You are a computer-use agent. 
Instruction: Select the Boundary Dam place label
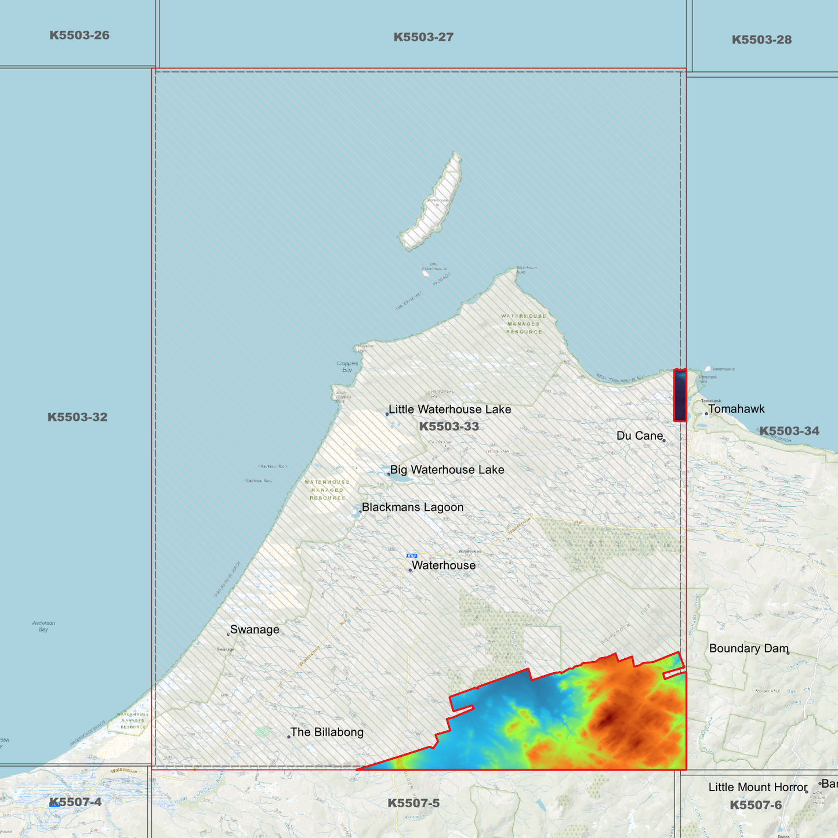[x=749, y=648]
